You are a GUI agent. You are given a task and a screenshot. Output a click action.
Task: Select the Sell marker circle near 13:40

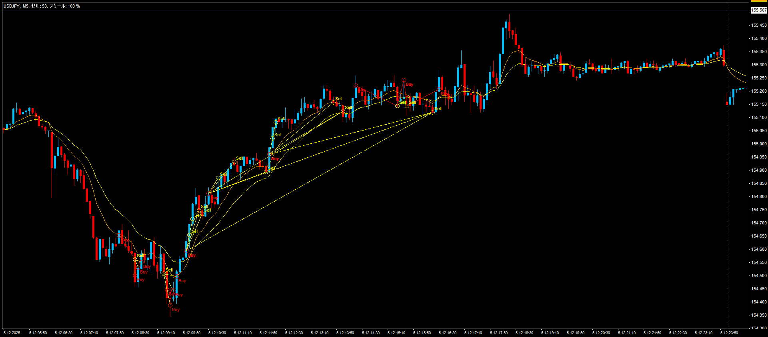click(333, 102)
